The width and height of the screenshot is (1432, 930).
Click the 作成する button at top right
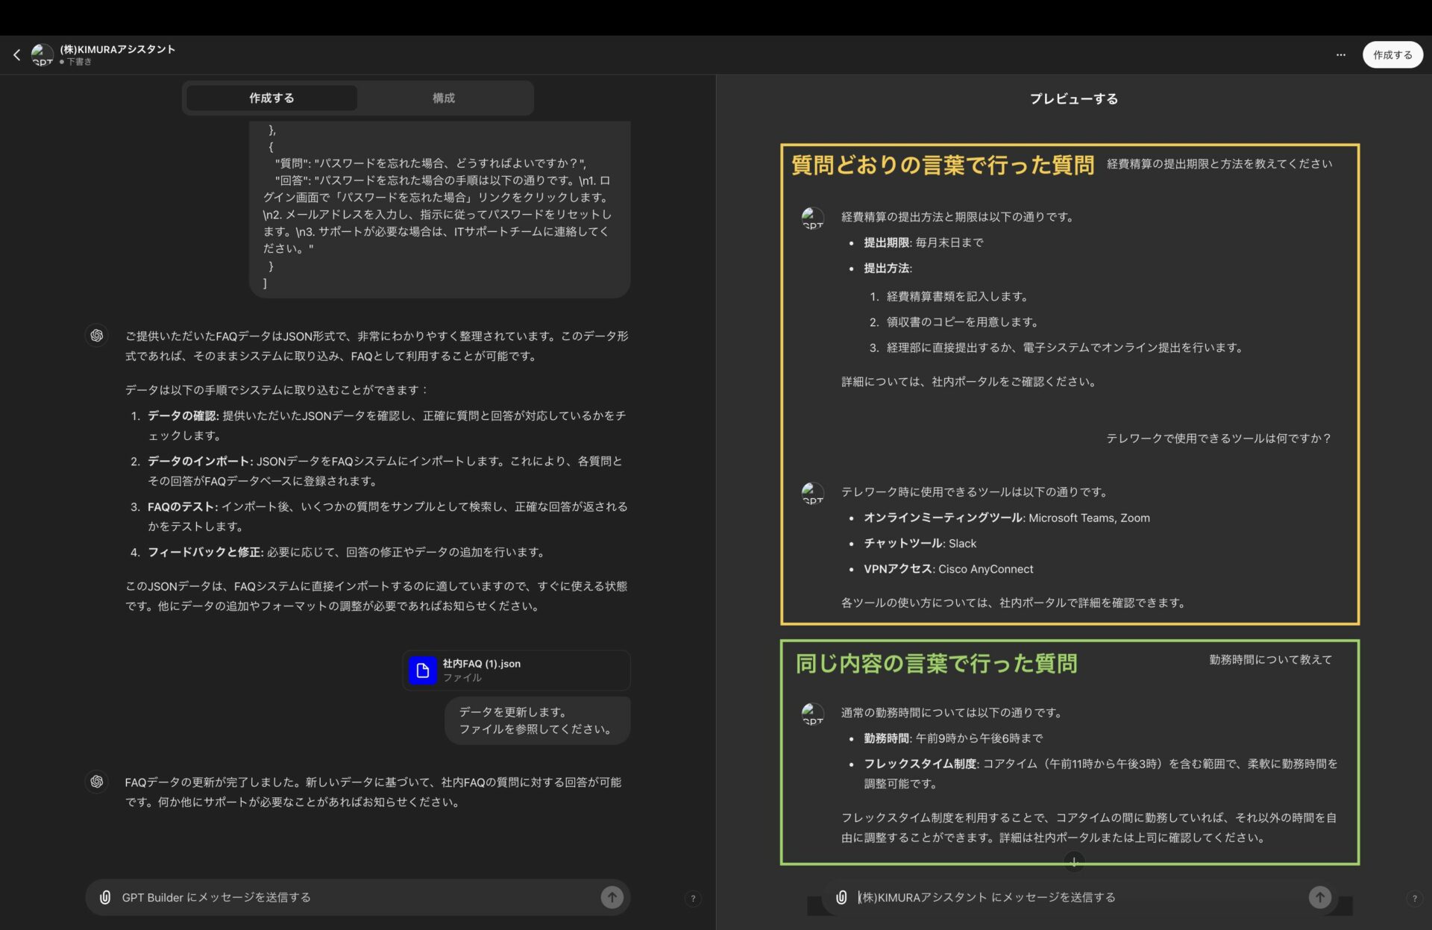[x=1392, y=54]
